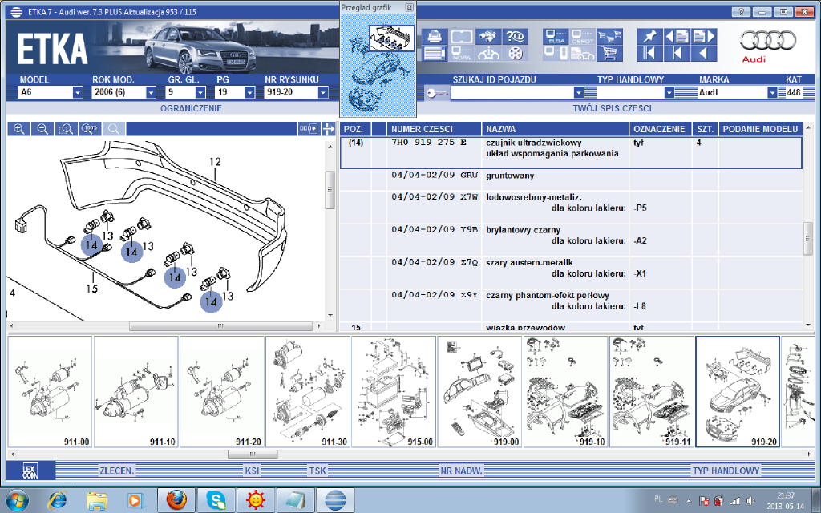Go to previous page document icon

677,37
